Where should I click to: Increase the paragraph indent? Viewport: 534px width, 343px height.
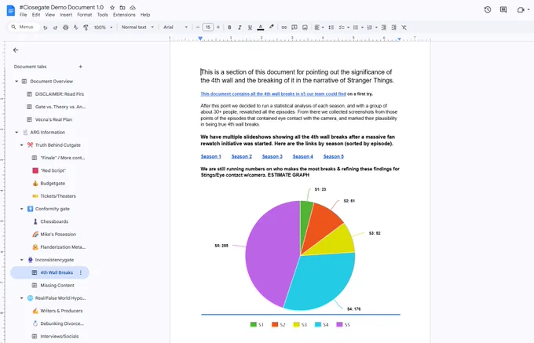393,27
